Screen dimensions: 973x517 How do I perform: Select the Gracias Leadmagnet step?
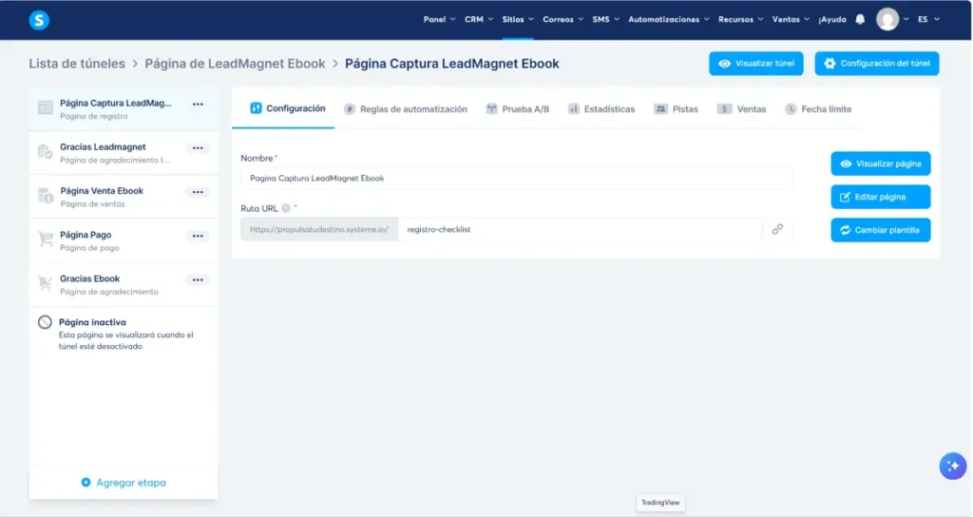point(124,153)
